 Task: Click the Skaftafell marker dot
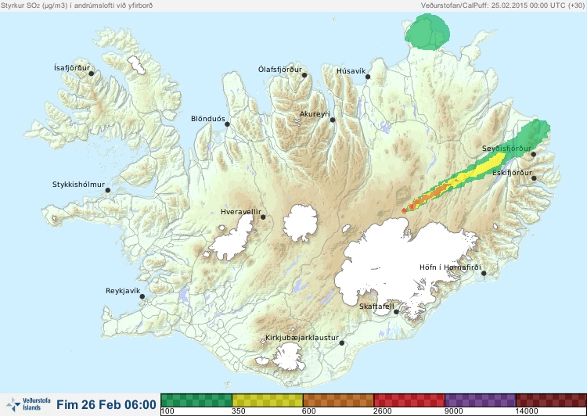(396, 312)
